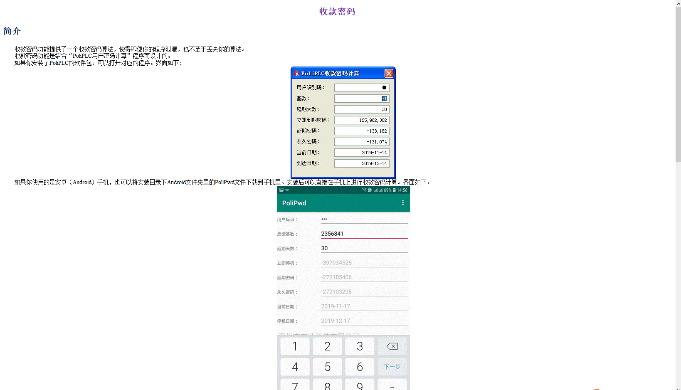Tap the Wi-Fi icon in phone status bar
681x390 pixels.
[364, 190]
